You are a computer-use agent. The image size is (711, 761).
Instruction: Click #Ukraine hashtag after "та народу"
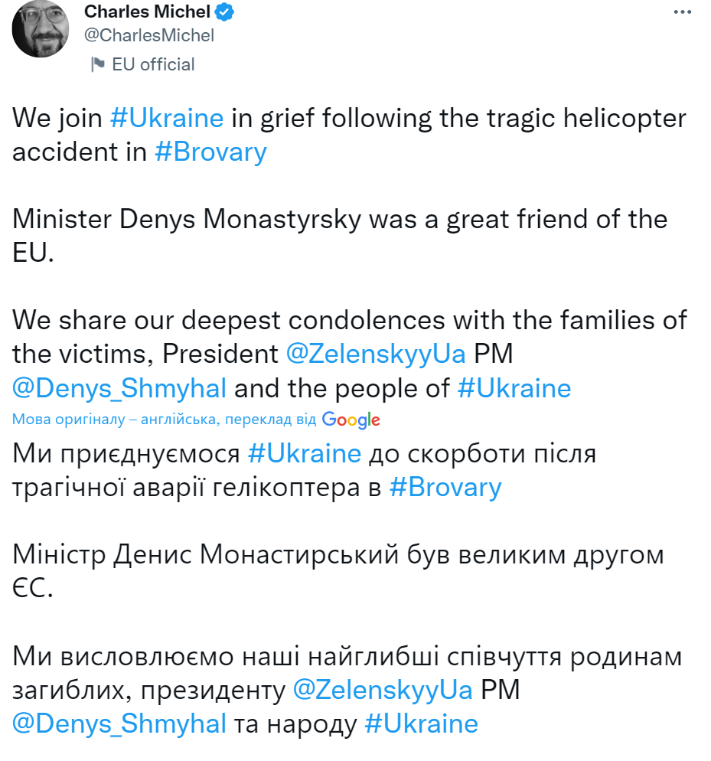tap(421, 723)
